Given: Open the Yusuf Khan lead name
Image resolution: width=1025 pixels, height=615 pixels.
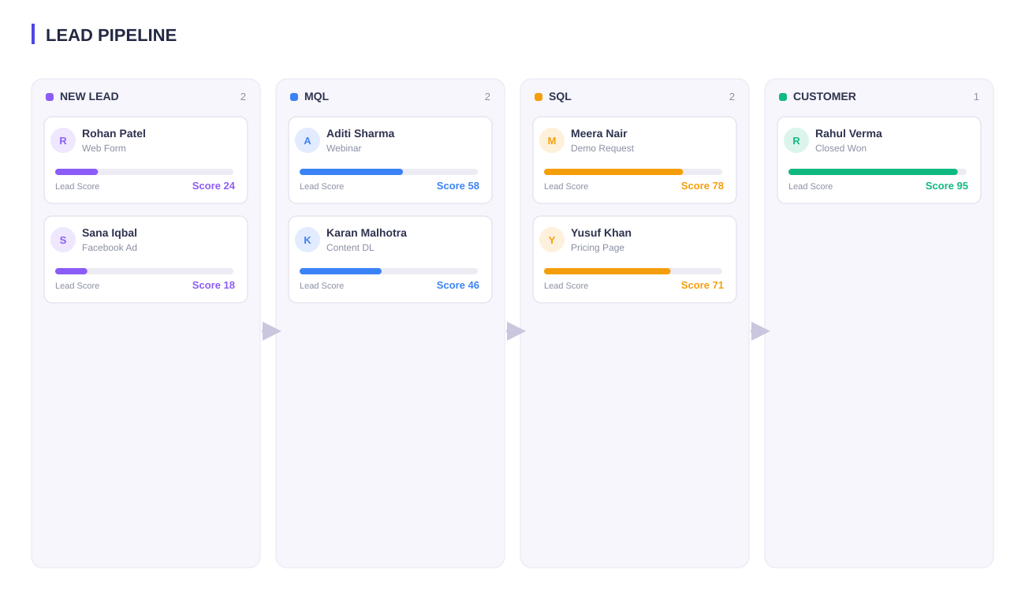Looking at the screenshot, I should (601, 233).
